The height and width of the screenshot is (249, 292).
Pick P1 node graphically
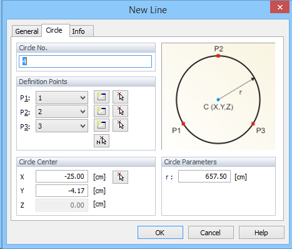click(120, 97)
